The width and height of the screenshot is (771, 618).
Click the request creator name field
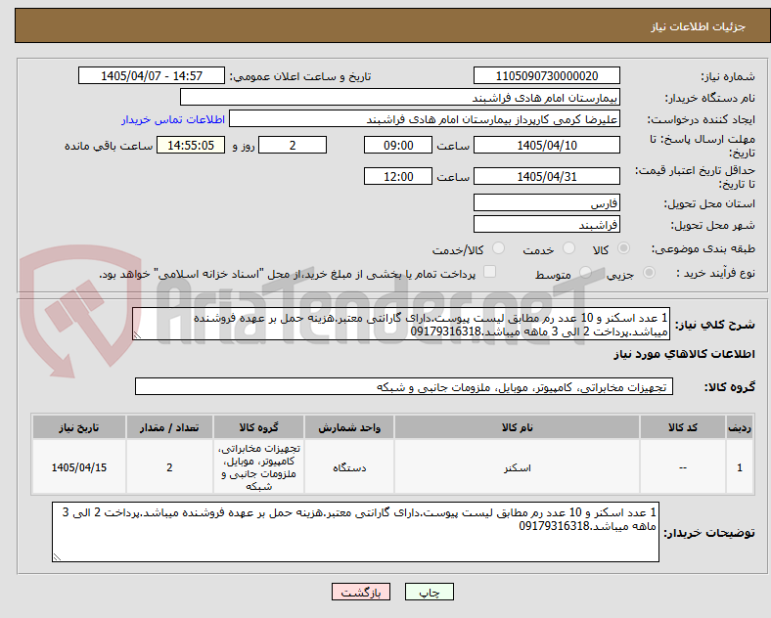click(425, 119)
